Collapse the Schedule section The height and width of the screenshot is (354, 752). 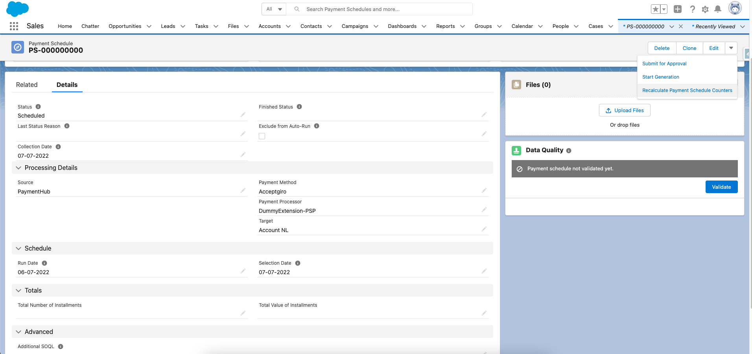click(18, 248)
